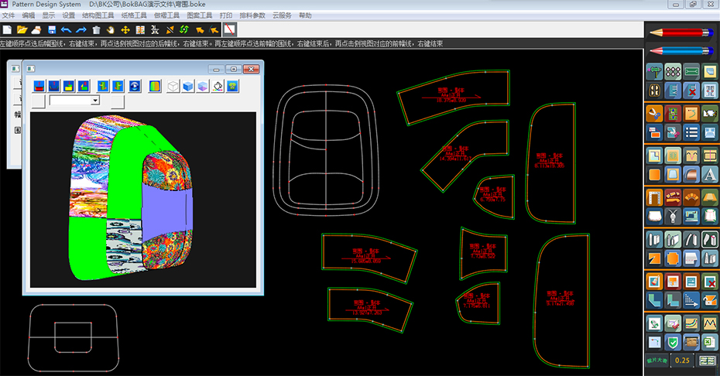720x376 pixels.
Task: Click the paint bucket color fill icon
Action: tap(218, 86)
